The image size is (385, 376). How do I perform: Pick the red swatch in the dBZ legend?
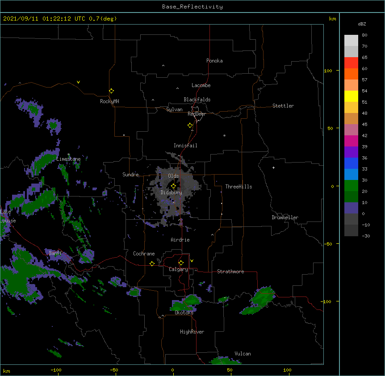(x=351, y=63)
